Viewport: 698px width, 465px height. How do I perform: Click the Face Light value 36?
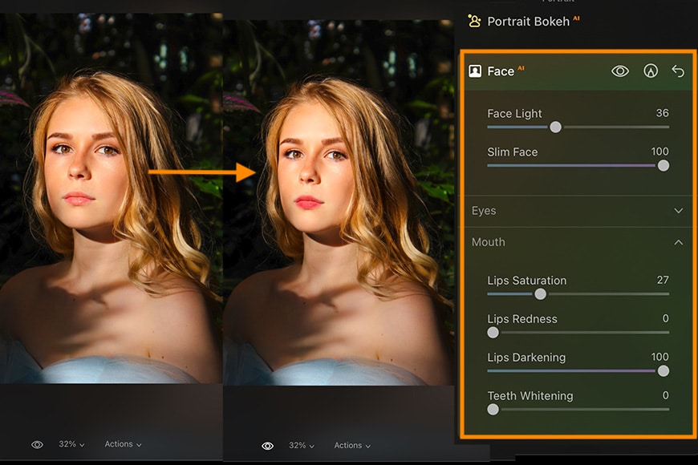point(663,113)
